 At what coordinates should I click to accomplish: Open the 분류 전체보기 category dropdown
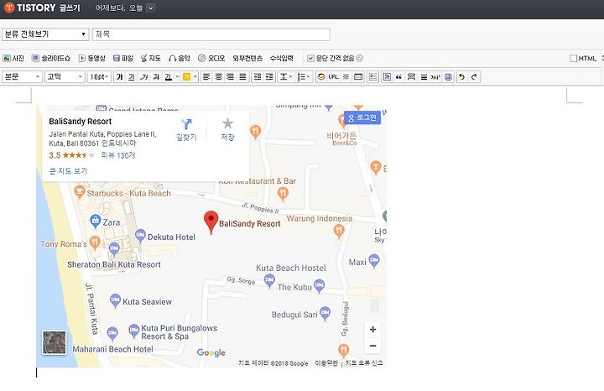point(45,34)
